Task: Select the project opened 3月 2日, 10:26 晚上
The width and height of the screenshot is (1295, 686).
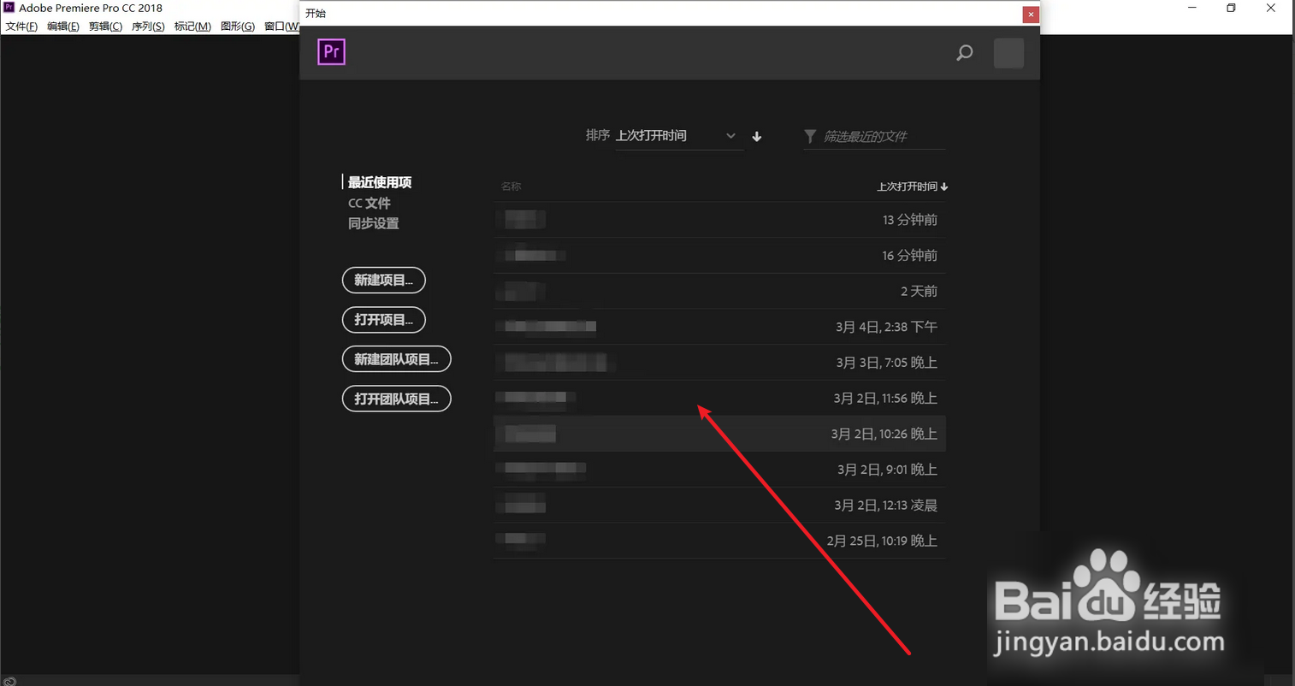Action: click(719, 434)
